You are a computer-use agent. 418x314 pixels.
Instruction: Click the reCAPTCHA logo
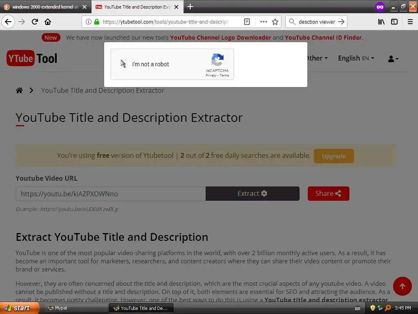pyautogui.click(x=217, y=60)
